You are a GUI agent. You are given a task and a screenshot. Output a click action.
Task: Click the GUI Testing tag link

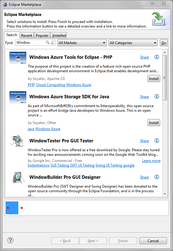[x=60, y=165]
